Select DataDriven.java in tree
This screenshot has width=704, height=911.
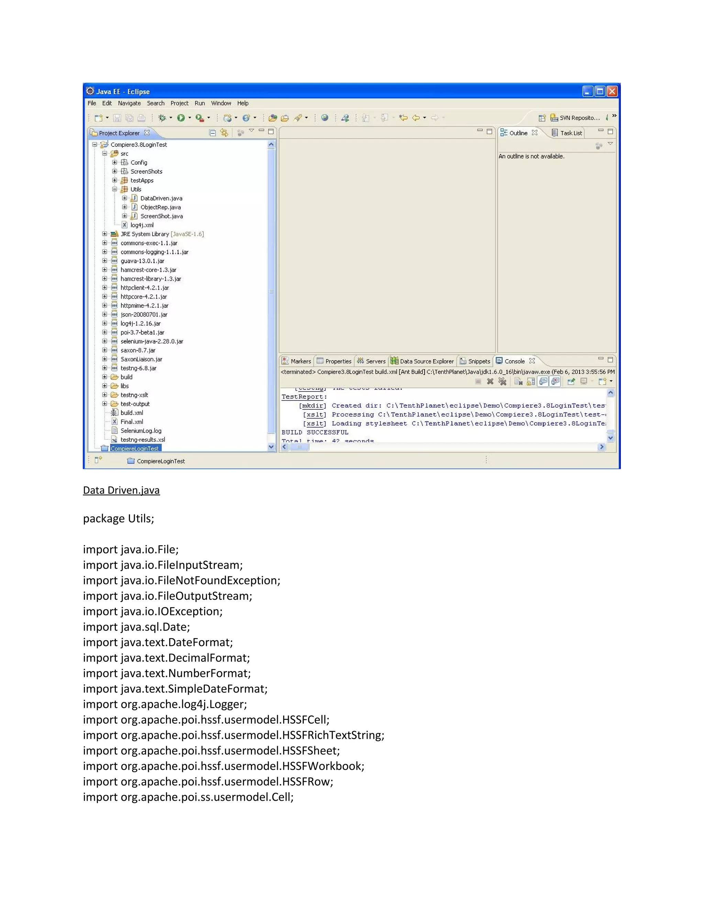[x=161, y=198]
